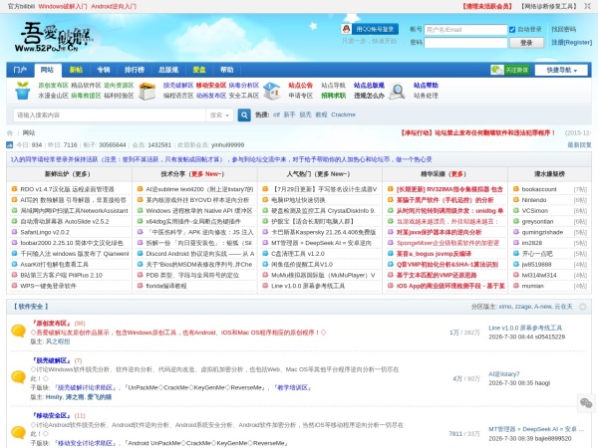This screenshot has width=598, height=448.
Task: Open the SafariLingo v2.0.2 thread
Action: click(x=45, y=232)
